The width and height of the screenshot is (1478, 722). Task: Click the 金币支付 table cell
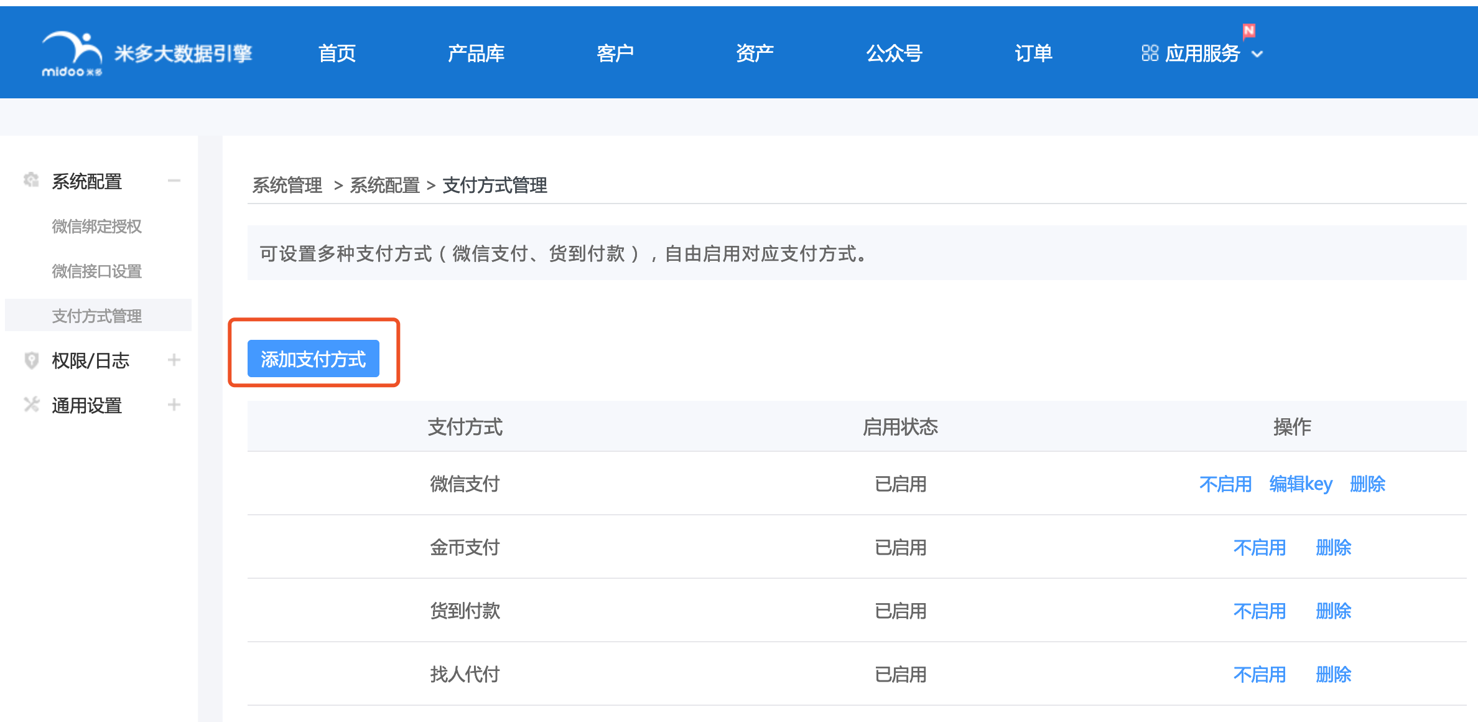(465, 547)
